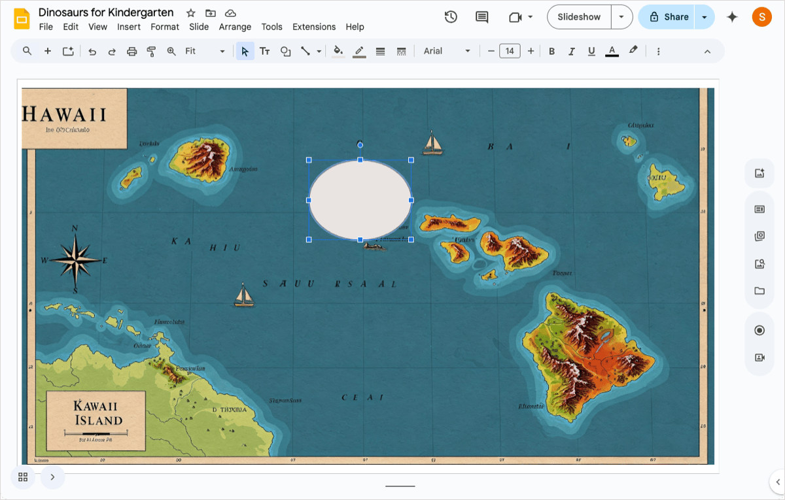Open the Extensions menu
The image size is (785, 500).
(x=314, y=27)
